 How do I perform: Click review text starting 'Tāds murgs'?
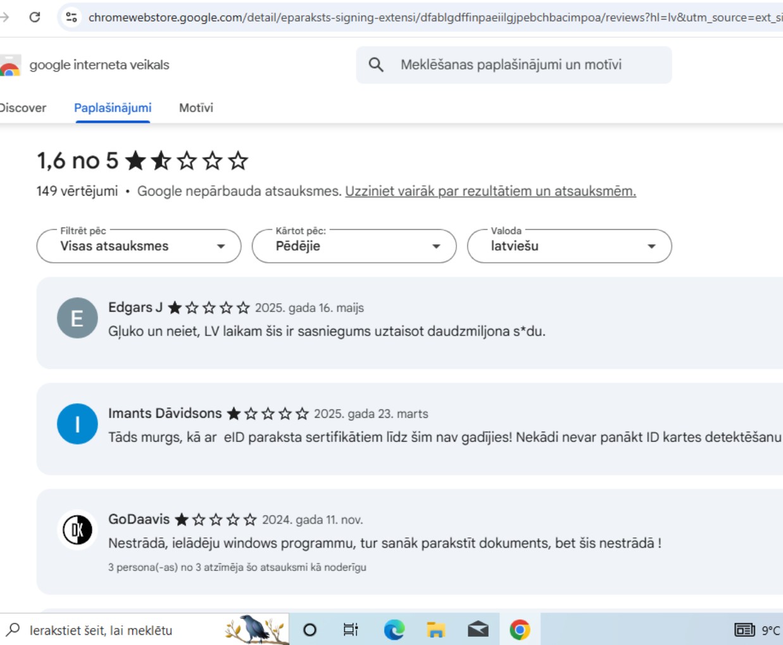click(445, 437)
